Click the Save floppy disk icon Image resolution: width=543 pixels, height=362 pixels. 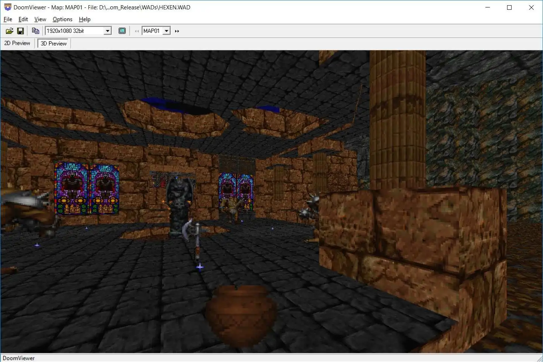pos(21,31)
